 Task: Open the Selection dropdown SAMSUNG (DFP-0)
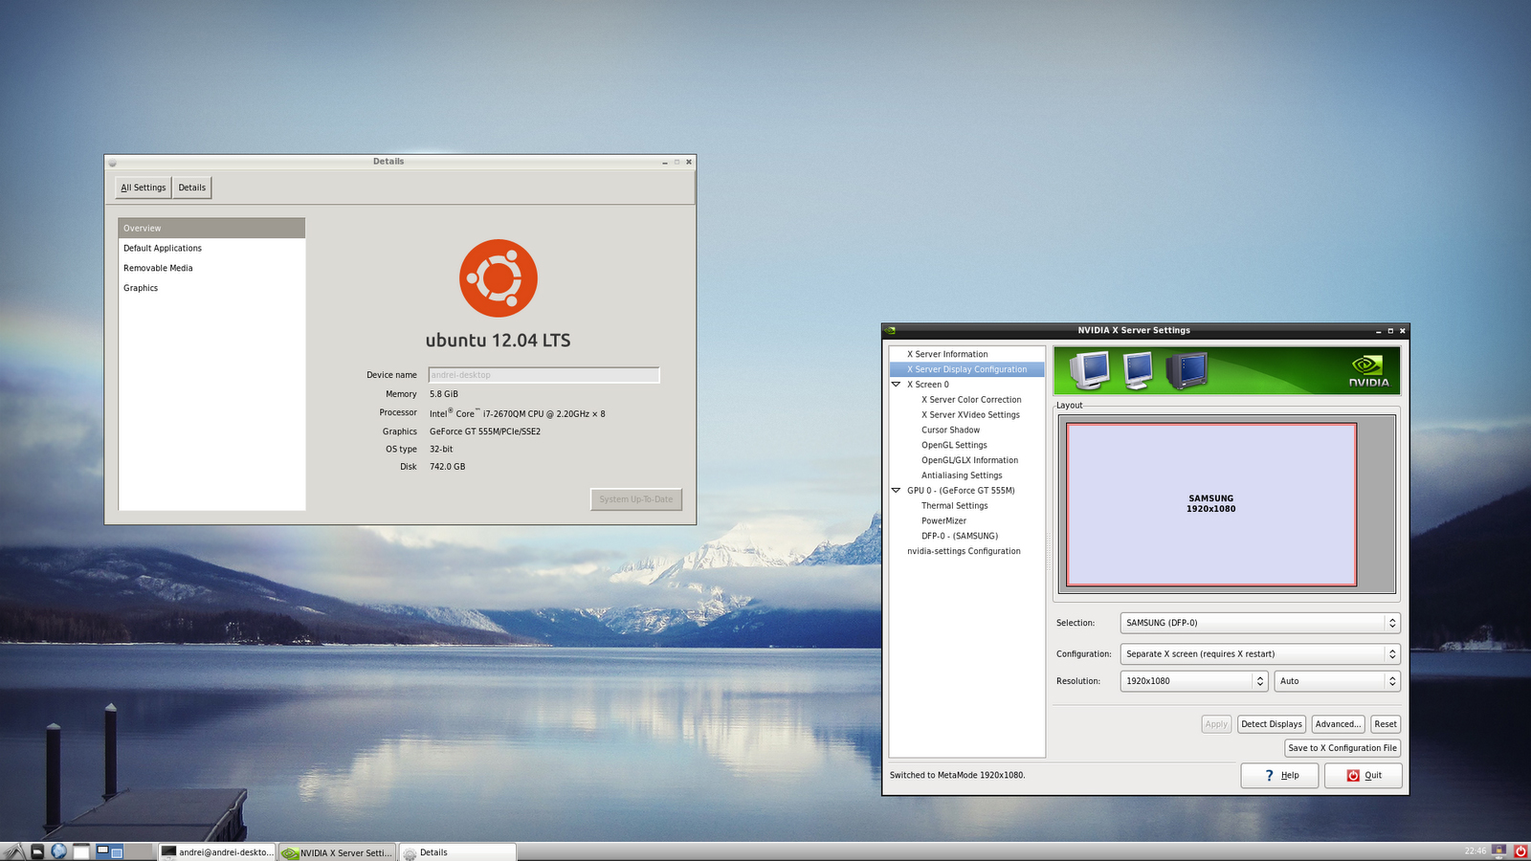point(1259,623)
